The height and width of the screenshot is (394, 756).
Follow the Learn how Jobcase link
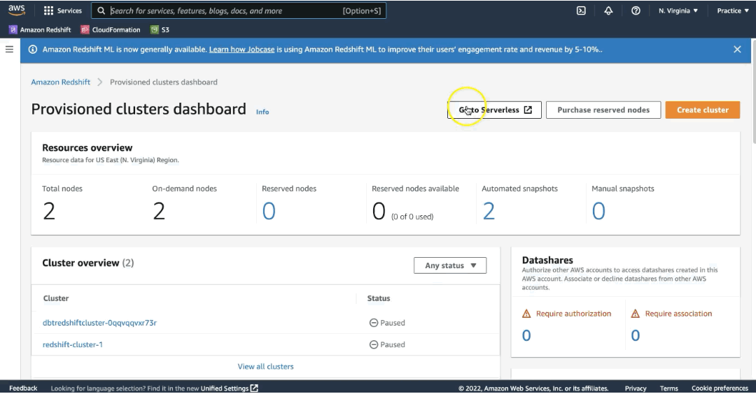(x=241, y=50)
